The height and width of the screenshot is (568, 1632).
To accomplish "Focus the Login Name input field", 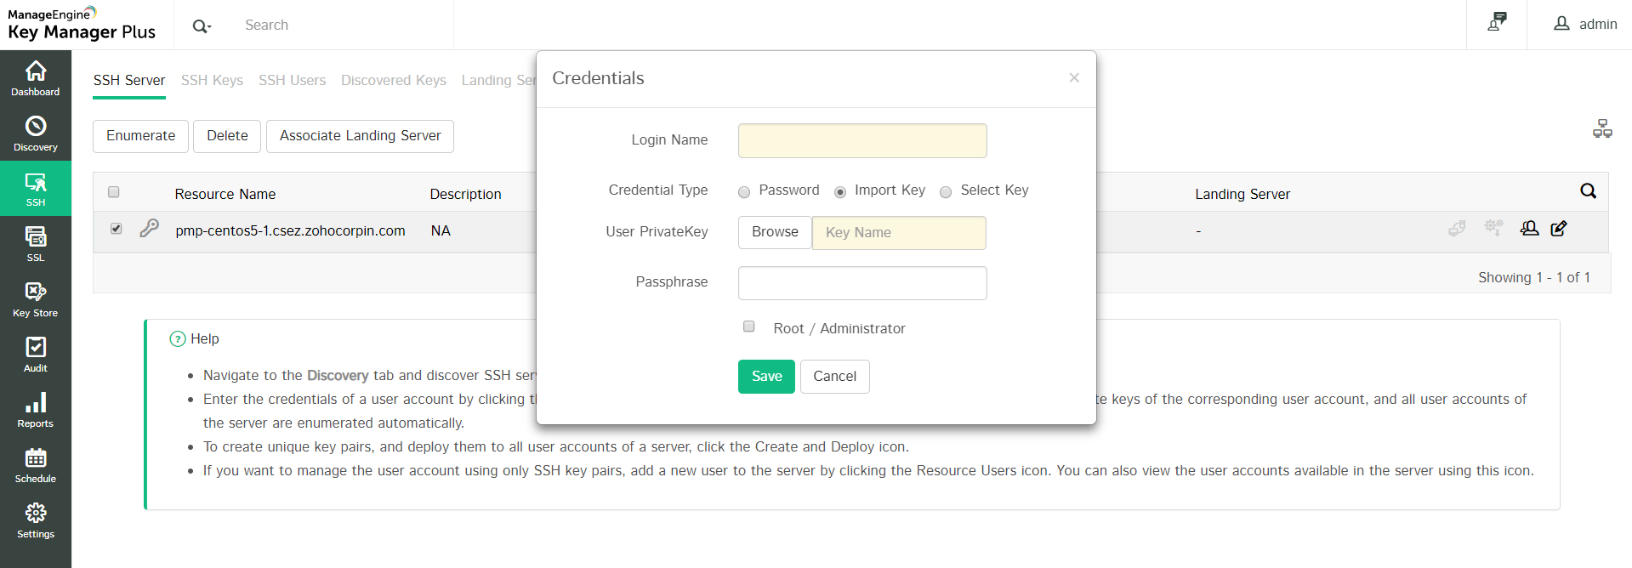I will pos(862,141).
